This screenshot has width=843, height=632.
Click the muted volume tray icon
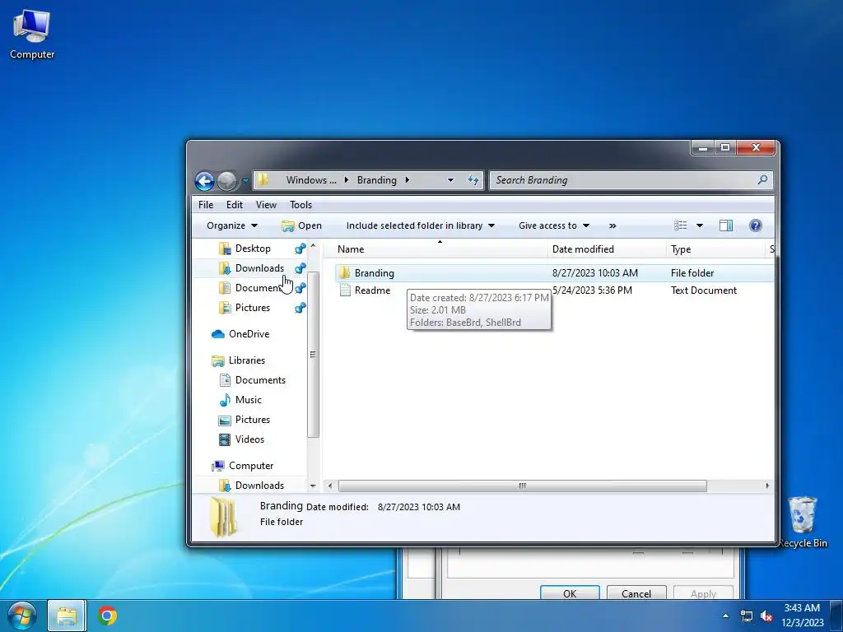coord(766,616)
